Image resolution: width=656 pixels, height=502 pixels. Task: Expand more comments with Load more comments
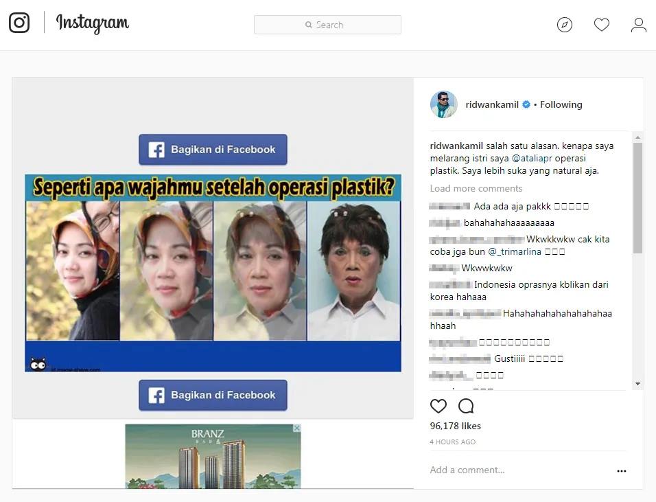pyautogui.click(x=476, y=188)
